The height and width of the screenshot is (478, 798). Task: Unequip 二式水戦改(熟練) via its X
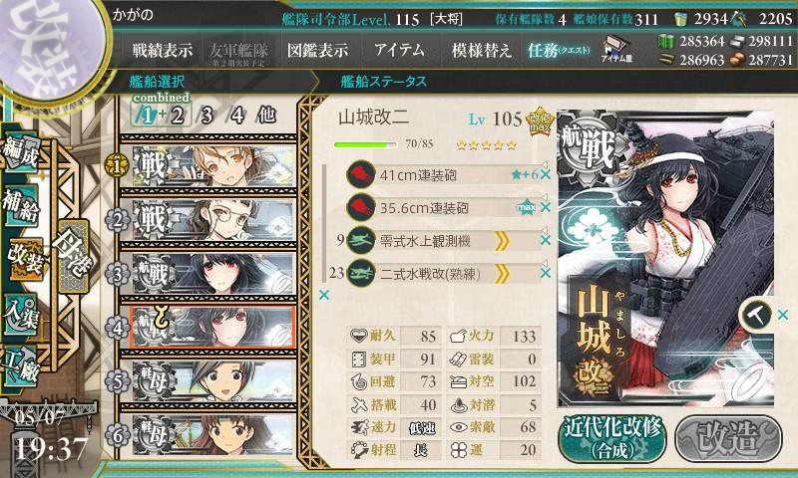(546, 273)
